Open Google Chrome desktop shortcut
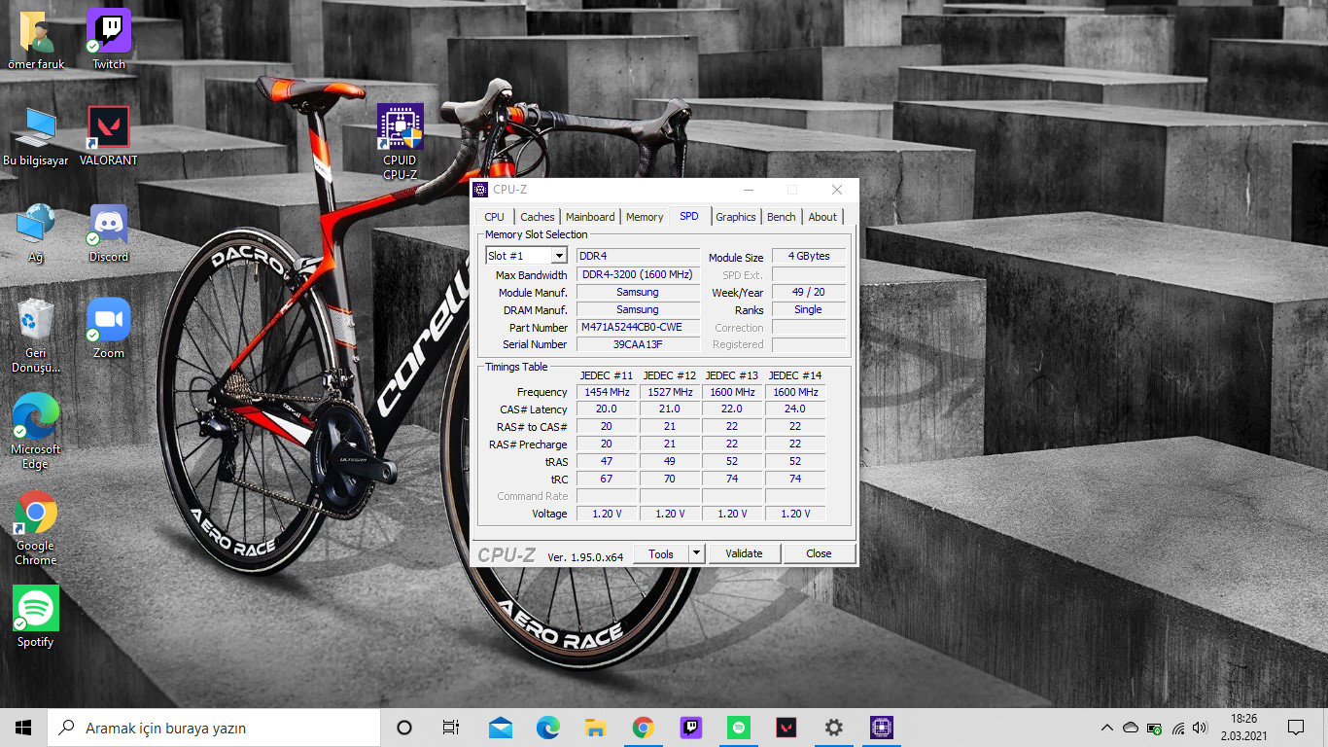 [x=36, y=528]
